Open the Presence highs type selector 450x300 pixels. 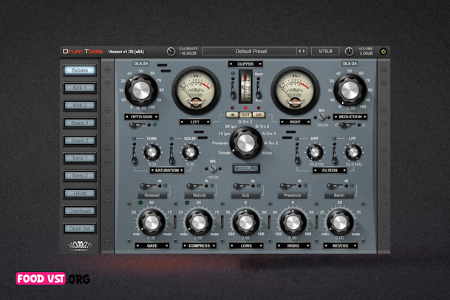click(292, 196)
